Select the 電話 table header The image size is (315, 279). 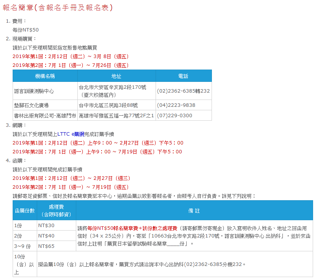(x=183, y=75)
